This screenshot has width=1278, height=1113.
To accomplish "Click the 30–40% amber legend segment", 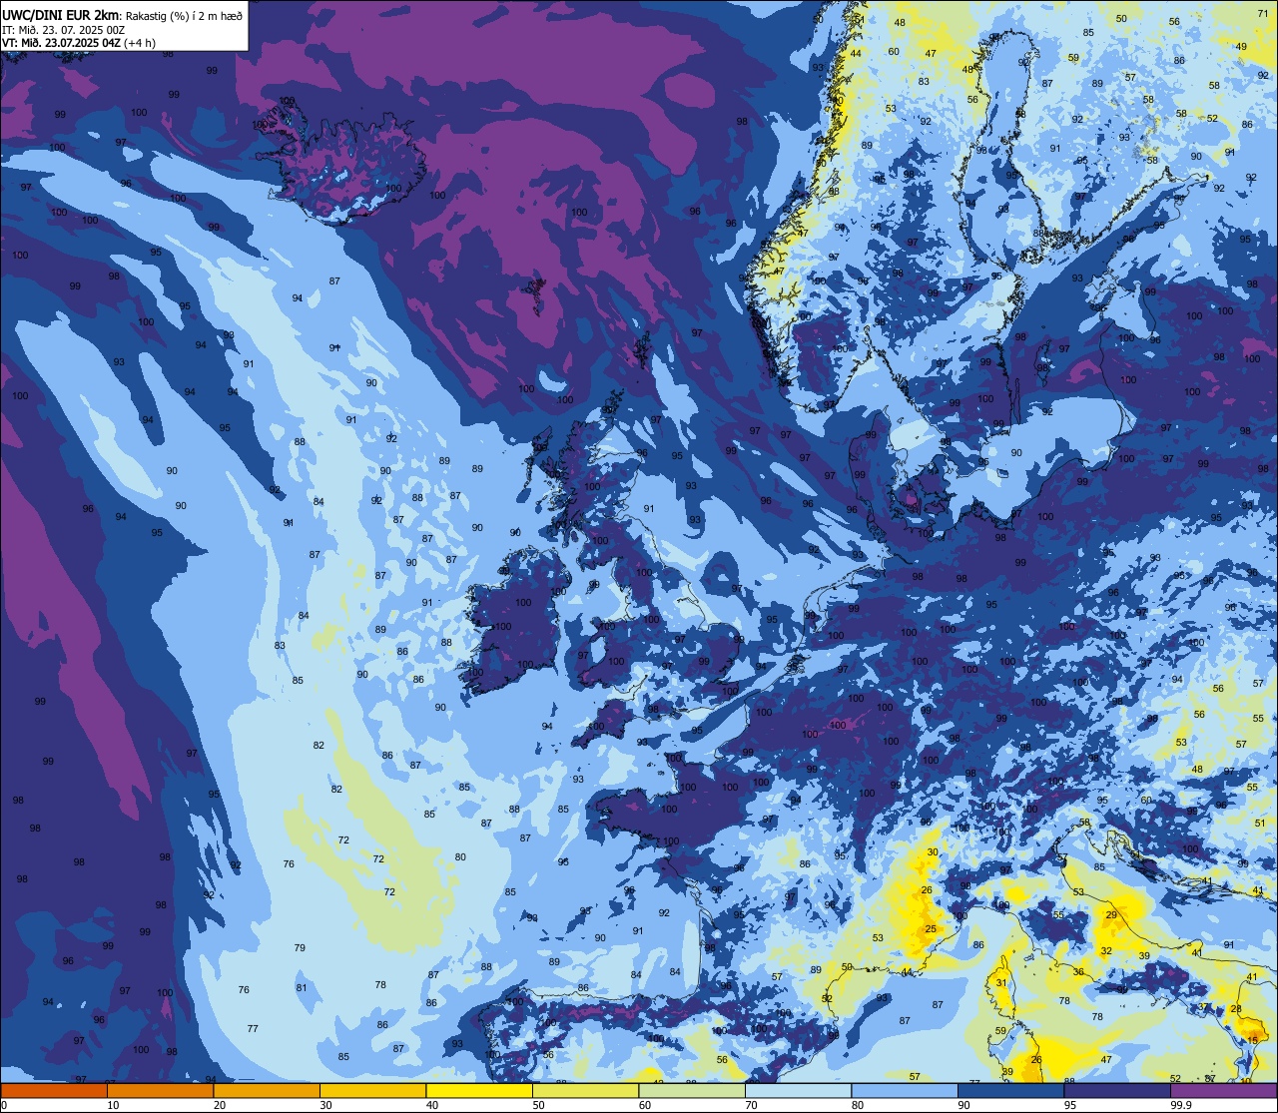I will [x=372, y=1091].
